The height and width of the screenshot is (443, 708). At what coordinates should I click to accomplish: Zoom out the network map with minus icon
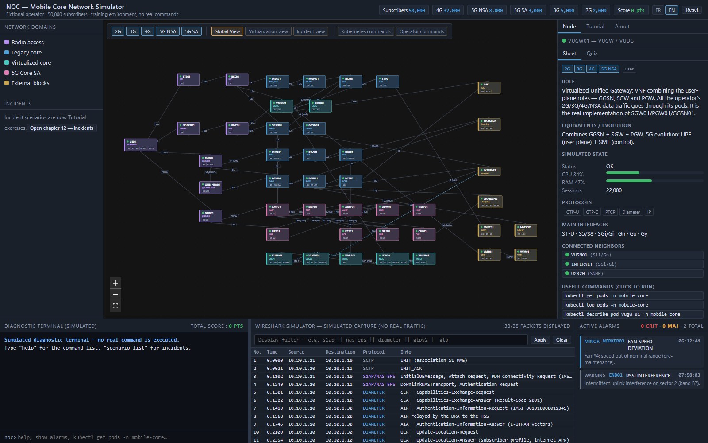point(115,295)
